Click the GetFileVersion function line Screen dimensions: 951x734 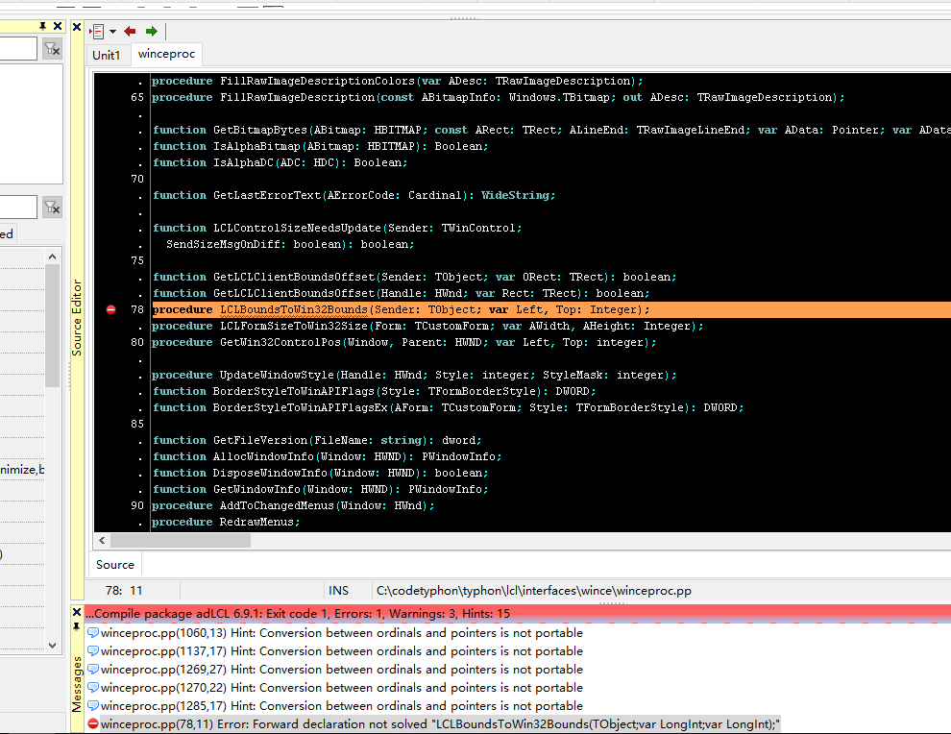pyautogui.click(x=317, y=440)
